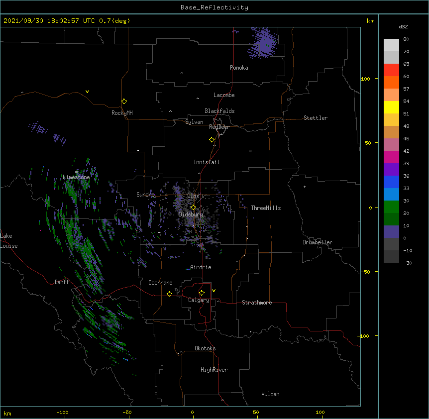Click the Blackfalds label
429x419 pixels.
click(x=219, y=111)
